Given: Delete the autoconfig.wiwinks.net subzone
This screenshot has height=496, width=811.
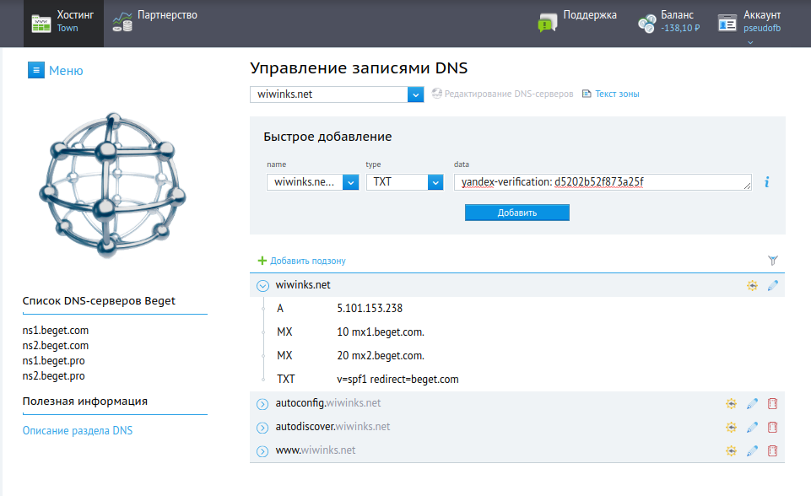Looking at the screenshot, I should (772, 404).
